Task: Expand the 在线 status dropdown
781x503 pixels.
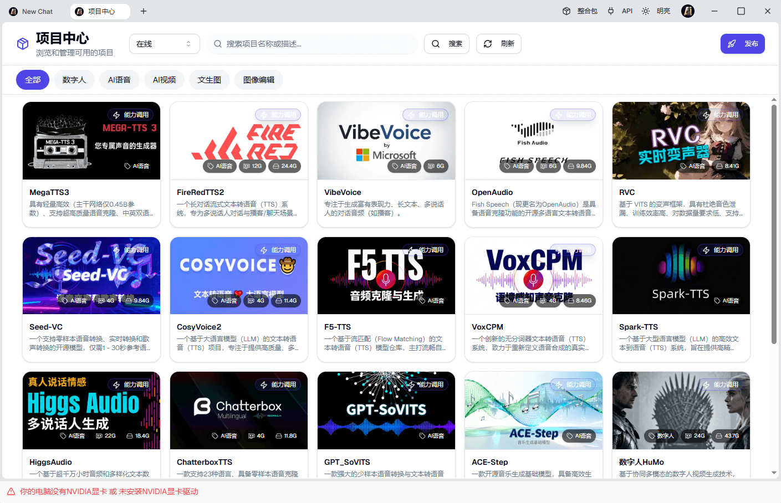Action: pyautogui.click(x=164, y=44)
